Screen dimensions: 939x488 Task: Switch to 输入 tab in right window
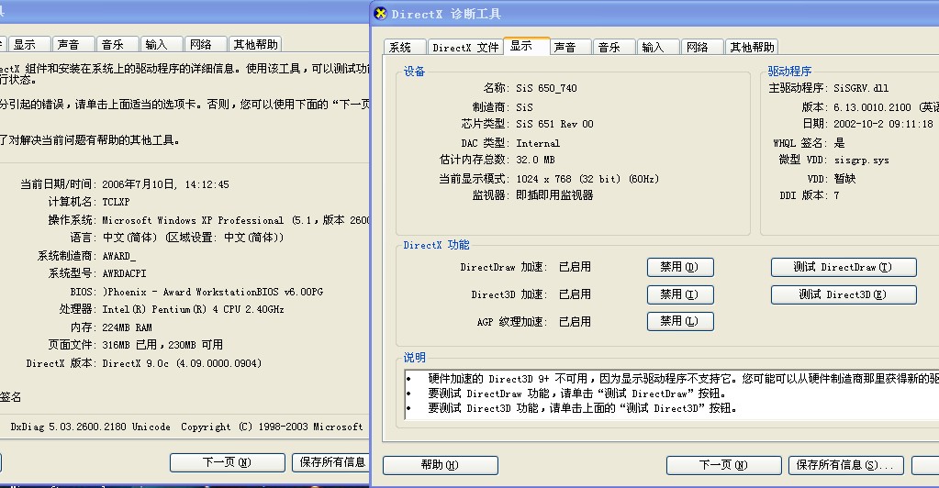[658, 48]
